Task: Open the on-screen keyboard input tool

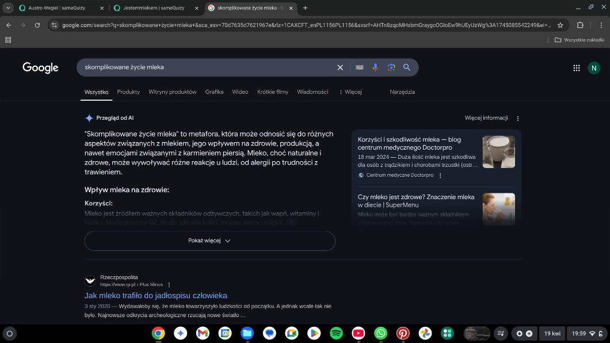Action: 360,67
